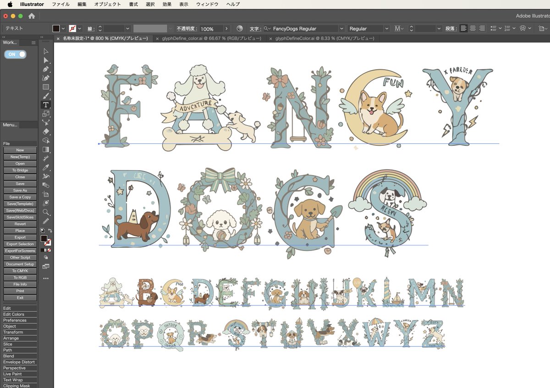
Task: Select the Eyedropper tool
Action: [46, 167]
